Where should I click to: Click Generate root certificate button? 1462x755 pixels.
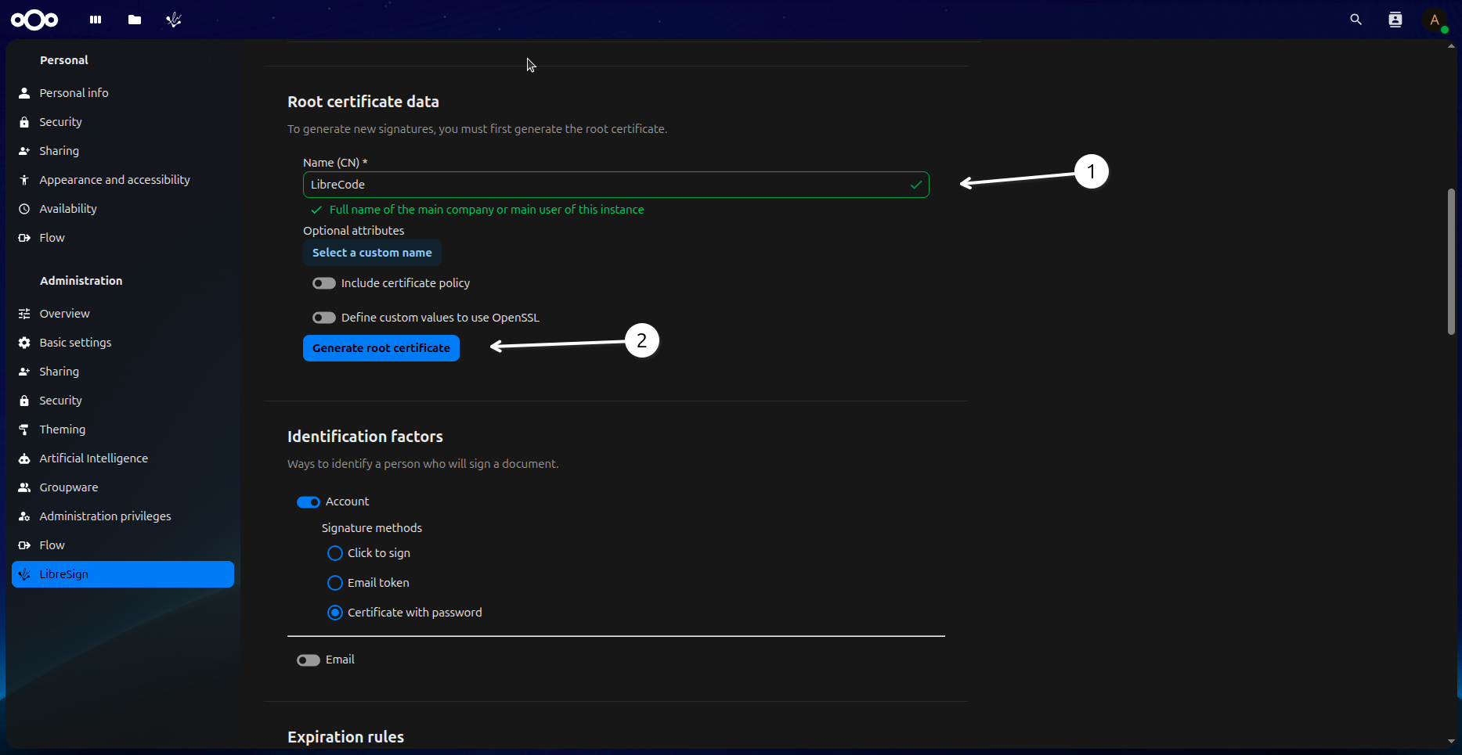(381, 348)
